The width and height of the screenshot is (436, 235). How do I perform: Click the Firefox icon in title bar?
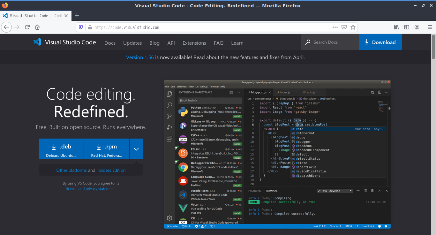(x=5, y=5)
